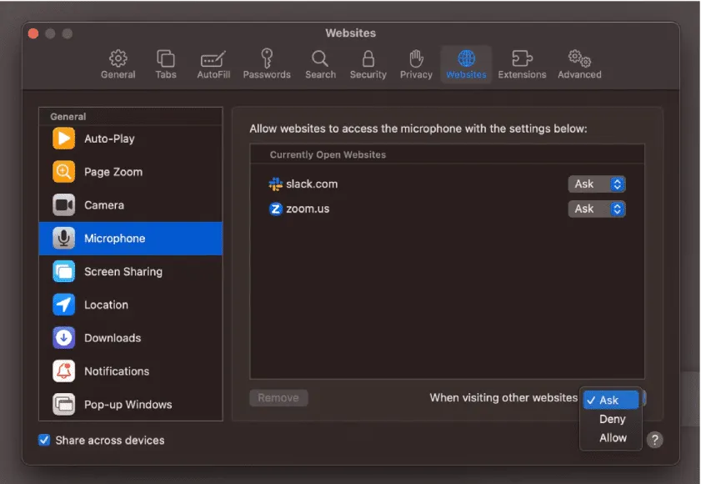Select the slack.com row in website list

(312, 184)
